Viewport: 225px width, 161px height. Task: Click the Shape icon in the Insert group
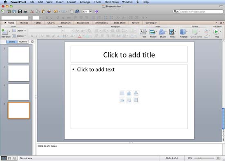(x=162, y=32)
